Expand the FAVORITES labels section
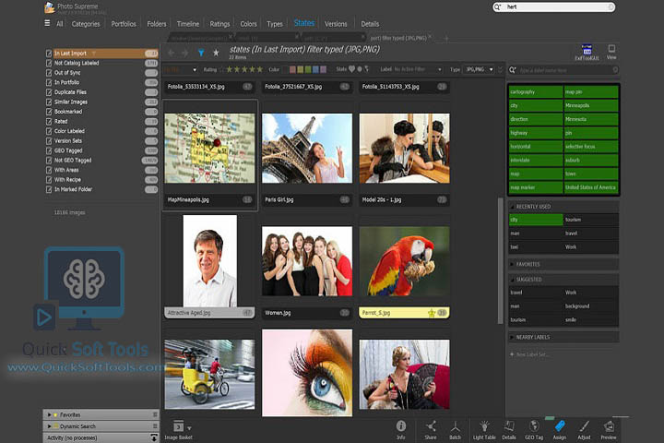 pos(512,265)
